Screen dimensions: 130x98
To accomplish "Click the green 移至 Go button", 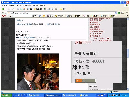I will pos(121,13).
